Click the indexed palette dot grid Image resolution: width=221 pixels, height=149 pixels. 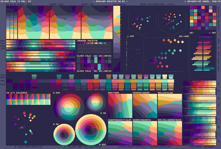click(94, 48)
